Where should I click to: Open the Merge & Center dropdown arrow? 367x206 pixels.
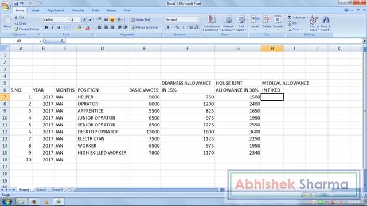[161, 27]
